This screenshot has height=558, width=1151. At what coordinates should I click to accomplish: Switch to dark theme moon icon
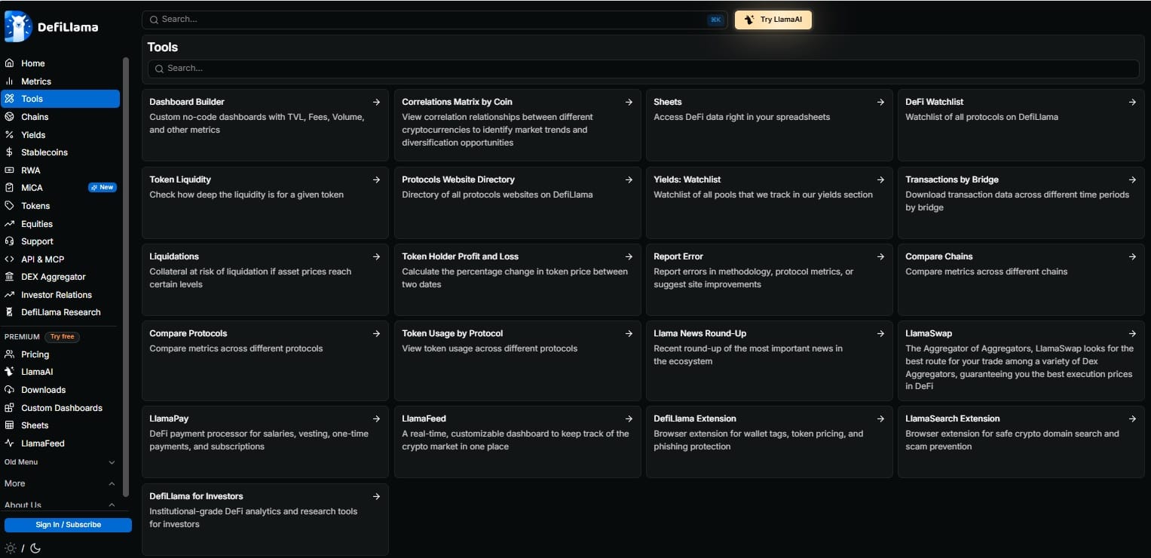(35, 548)
